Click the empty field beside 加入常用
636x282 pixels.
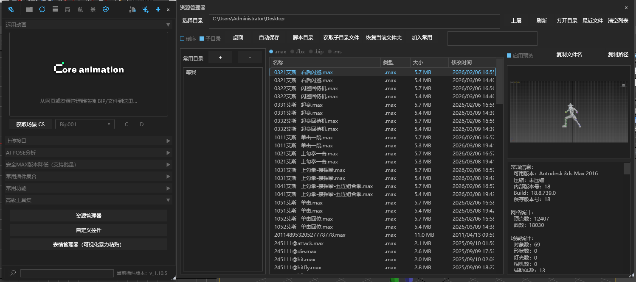pyautogui.click(x=492, y=39)
